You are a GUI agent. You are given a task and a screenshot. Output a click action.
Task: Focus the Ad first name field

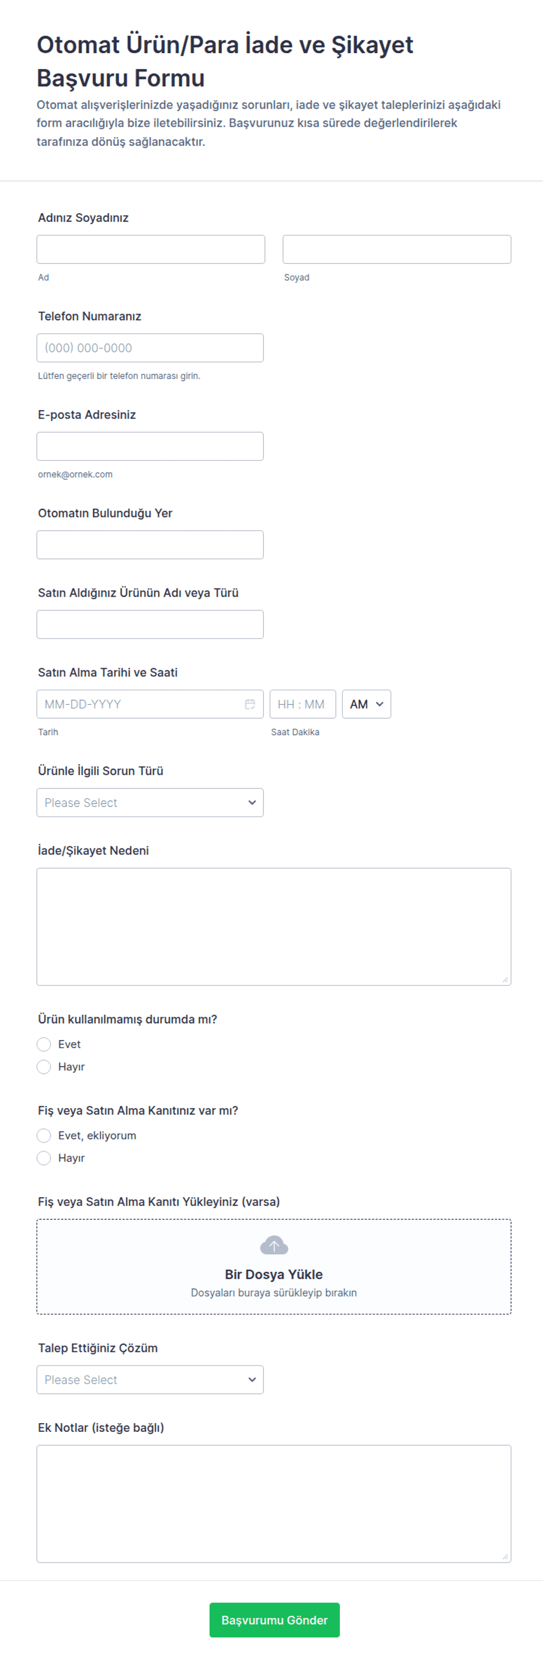coord(151,250)
